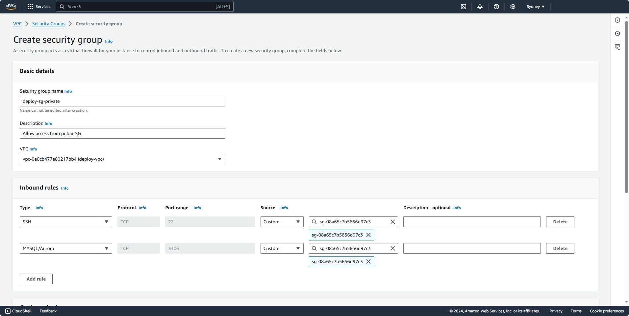Click Info link beside Security group name

point(68,91)
